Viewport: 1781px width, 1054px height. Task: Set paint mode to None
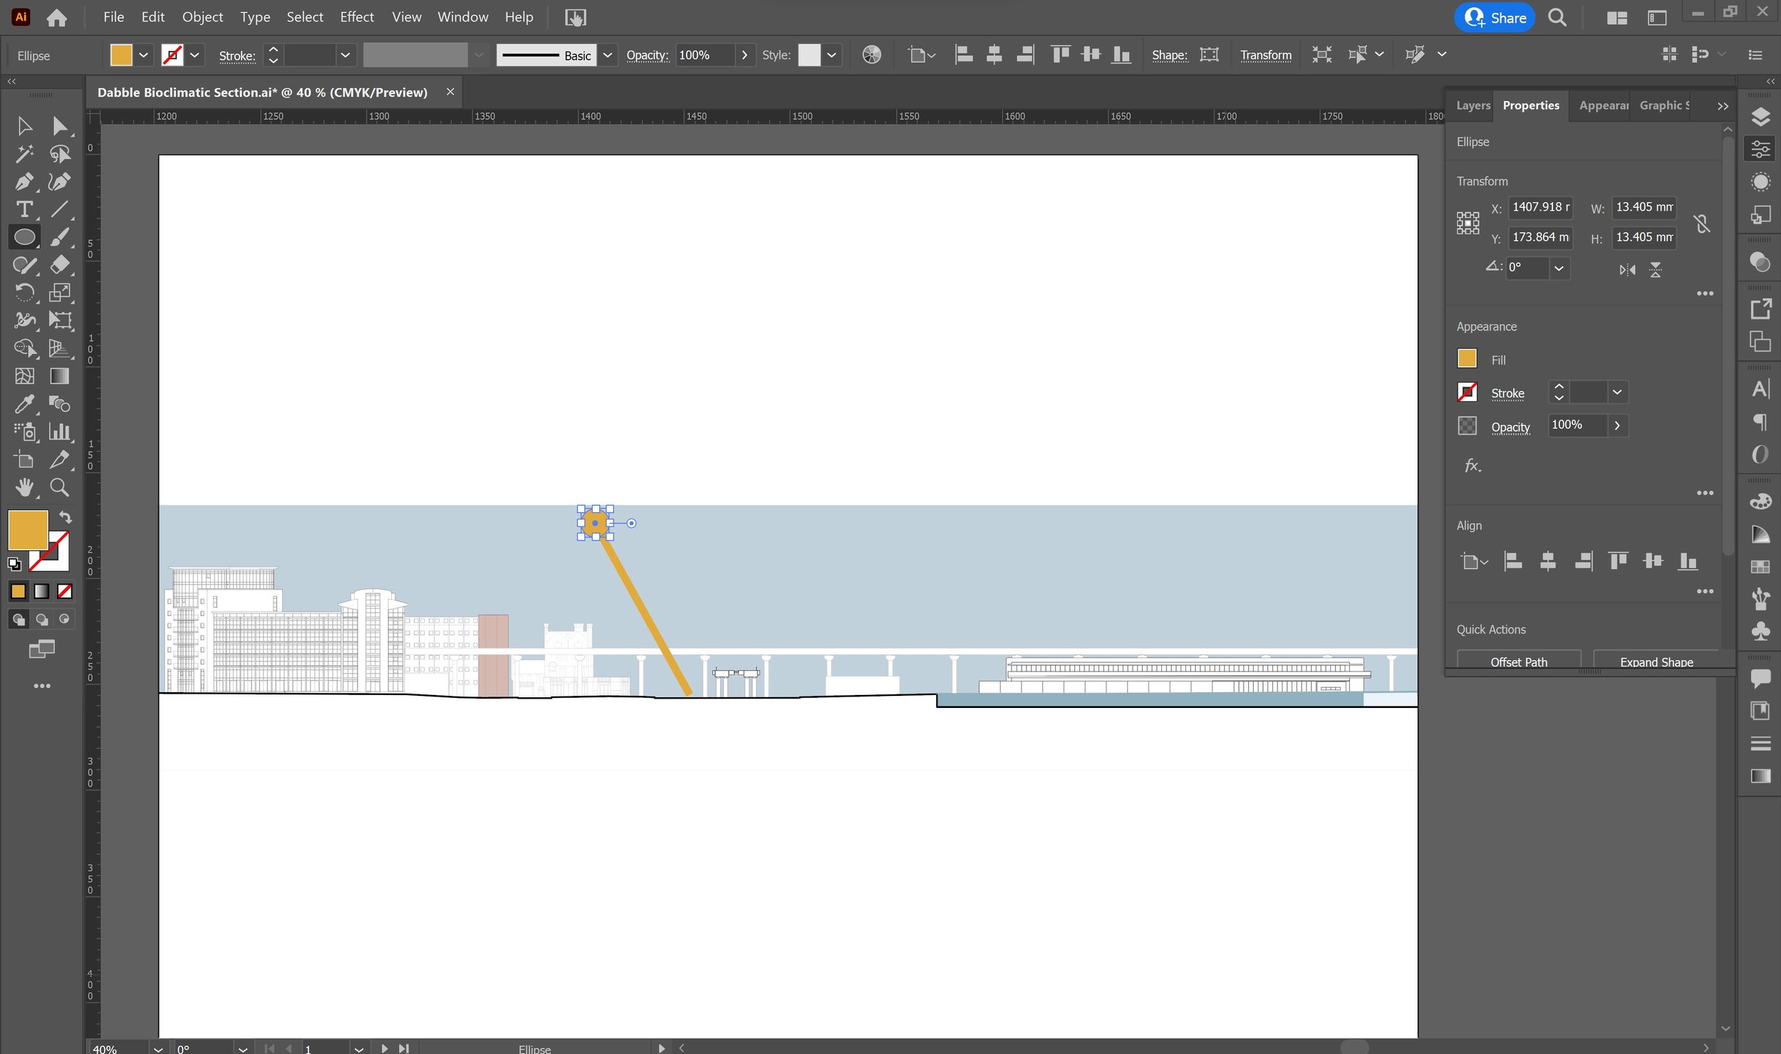pyautogui.click(x=65, y=591)
